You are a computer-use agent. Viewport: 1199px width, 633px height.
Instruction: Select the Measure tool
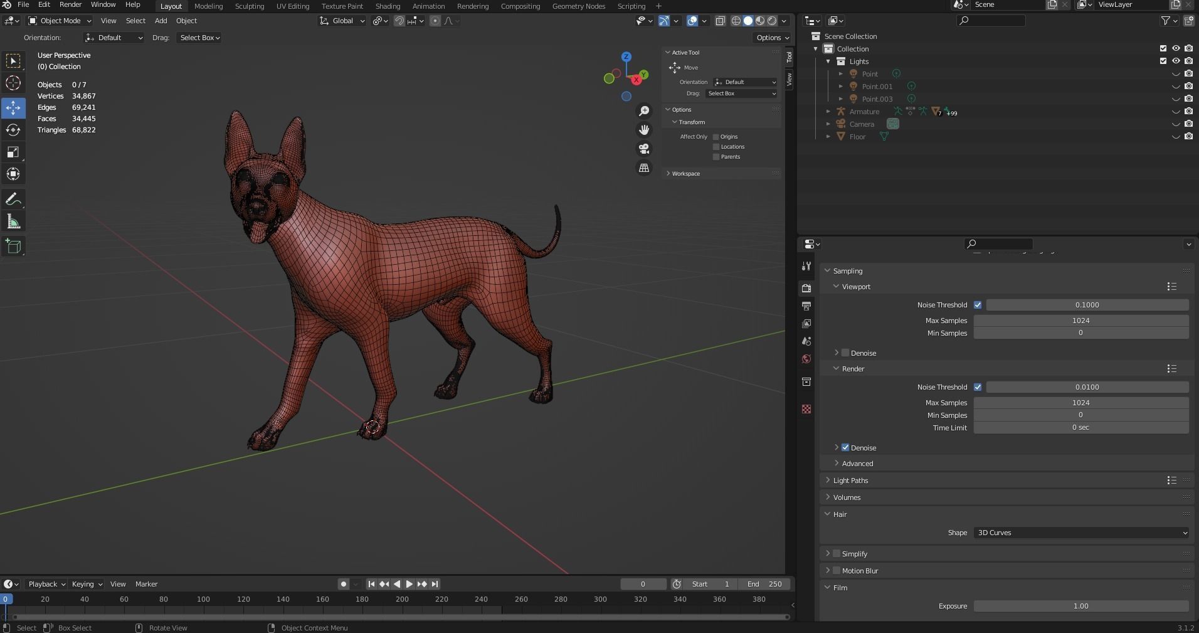coord(13,221)
